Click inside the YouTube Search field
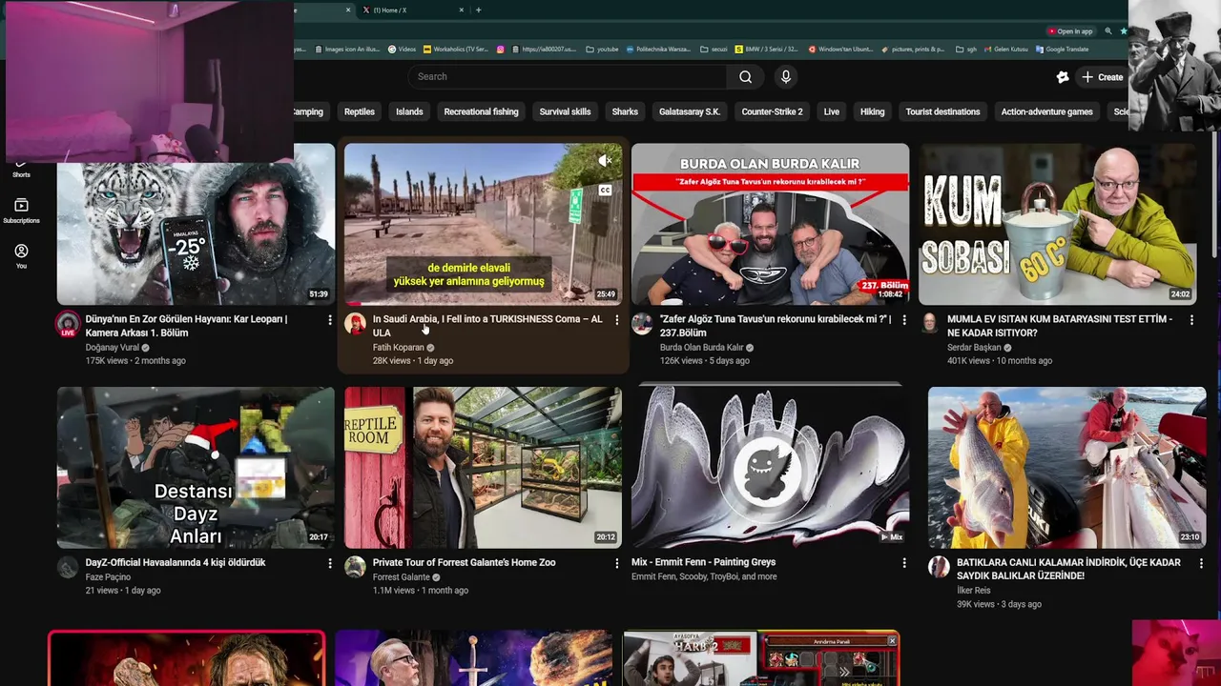The height and width of the screenshot is (686, 1221). pos(567,77)
